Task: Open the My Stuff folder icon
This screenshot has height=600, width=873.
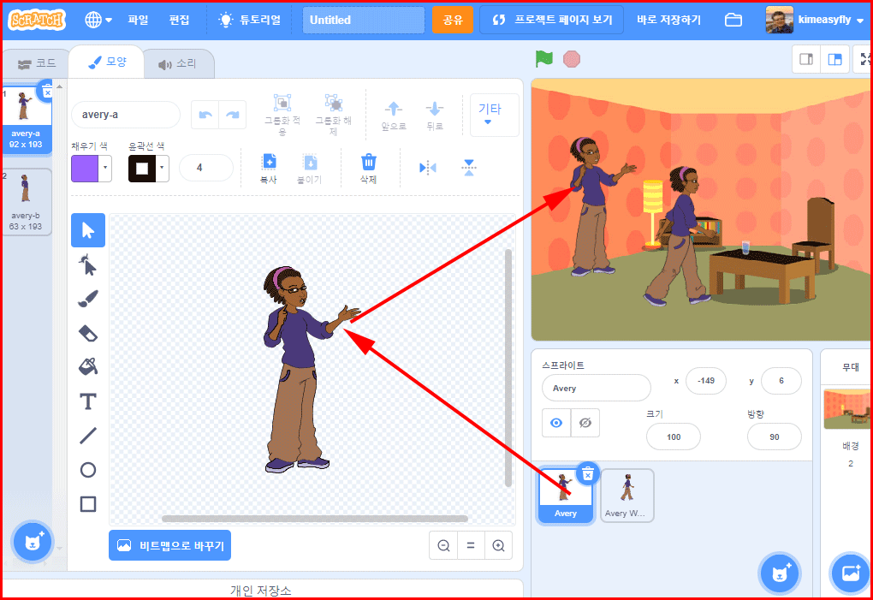Action: [733, 20]
